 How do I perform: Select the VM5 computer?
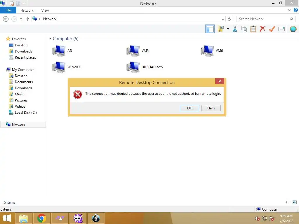(x=138, y=51)
